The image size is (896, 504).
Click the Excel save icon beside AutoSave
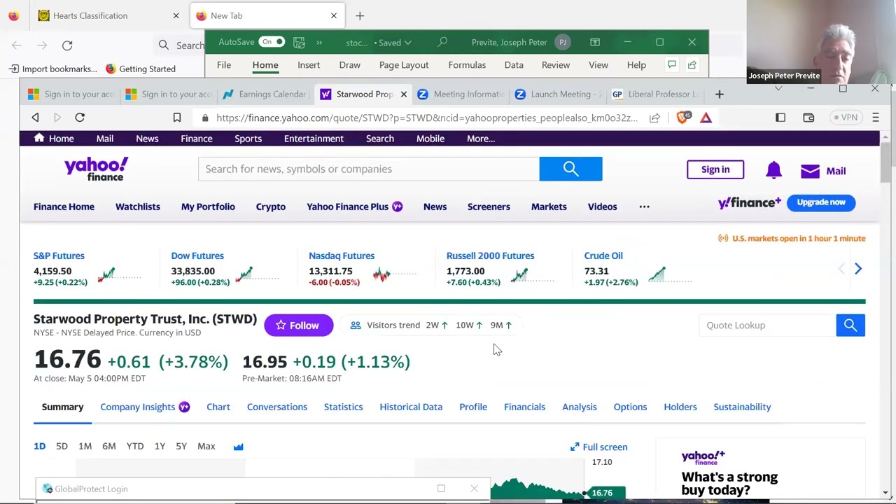coord(299,42)
